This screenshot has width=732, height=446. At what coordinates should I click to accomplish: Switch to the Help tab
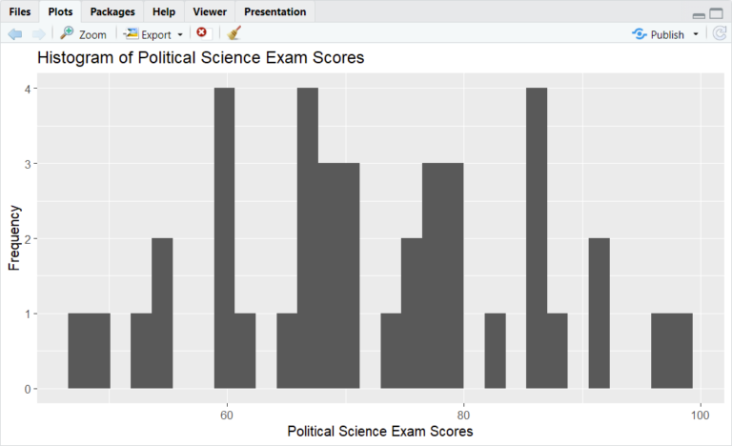(164, 11)
